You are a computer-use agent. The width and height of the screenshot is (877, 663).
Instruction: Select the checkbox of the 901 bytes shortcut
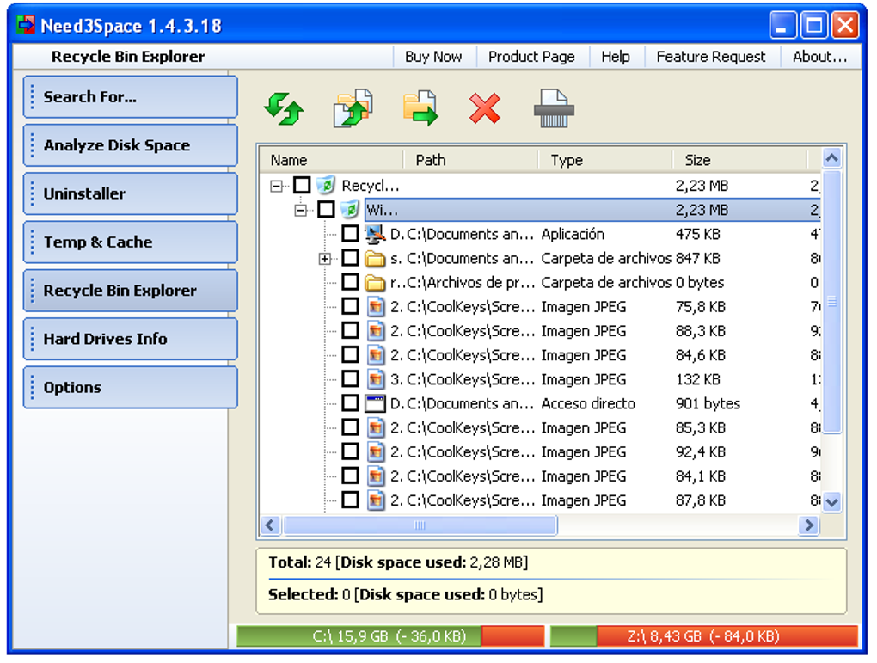[350, 402]
